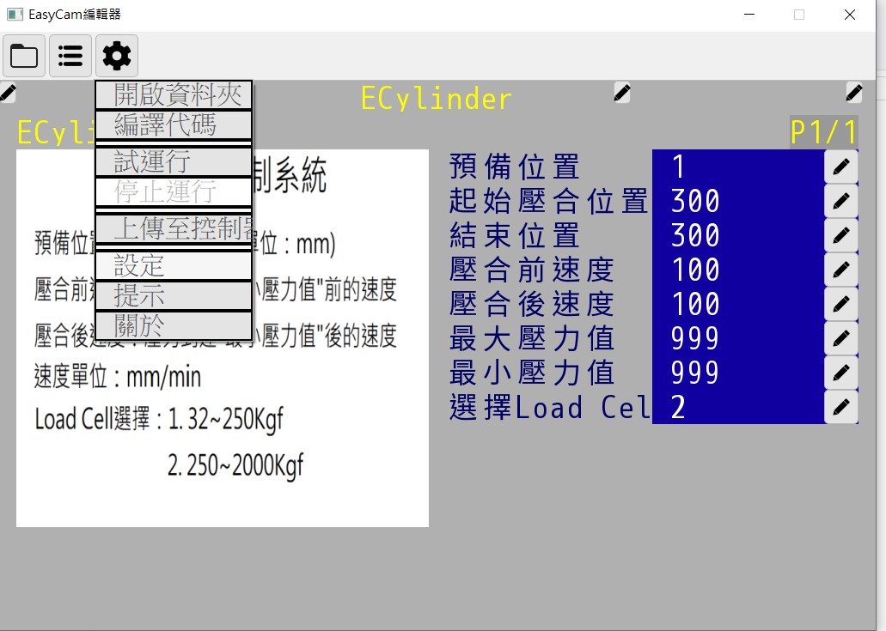
Task: Edit the 預備位置 value with its pencil
Action: pos(840,167)
